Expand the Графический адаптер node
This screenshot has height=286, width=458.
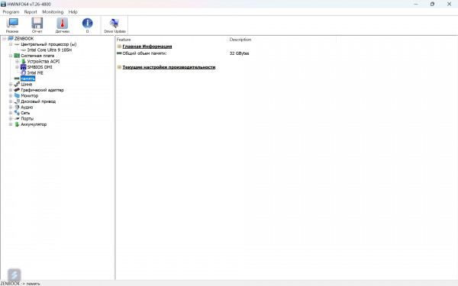(11, 90)
